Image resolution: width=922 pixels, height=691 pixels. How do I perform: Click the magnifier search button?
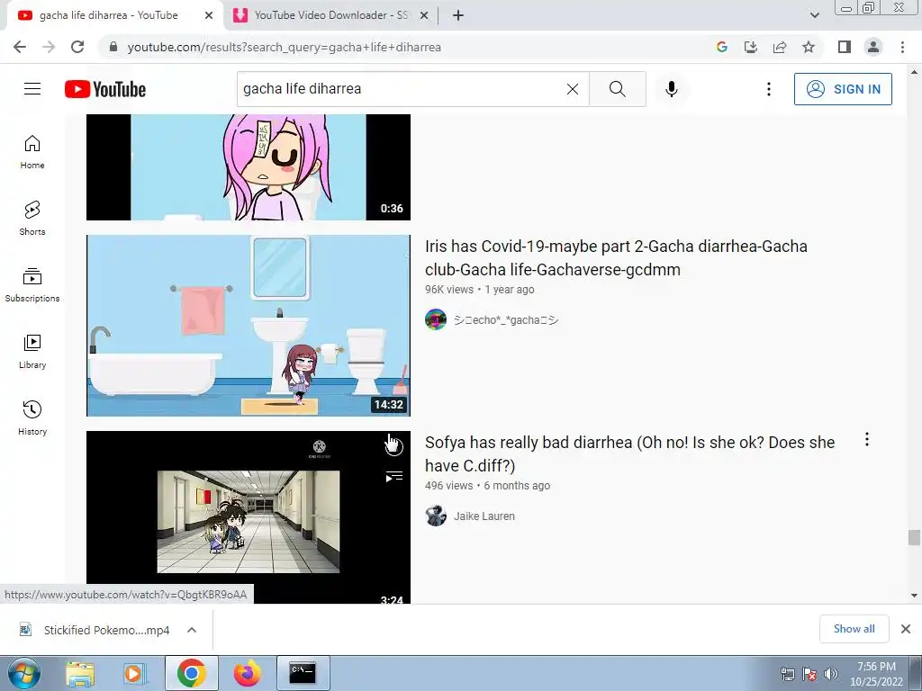coord(618,89)
